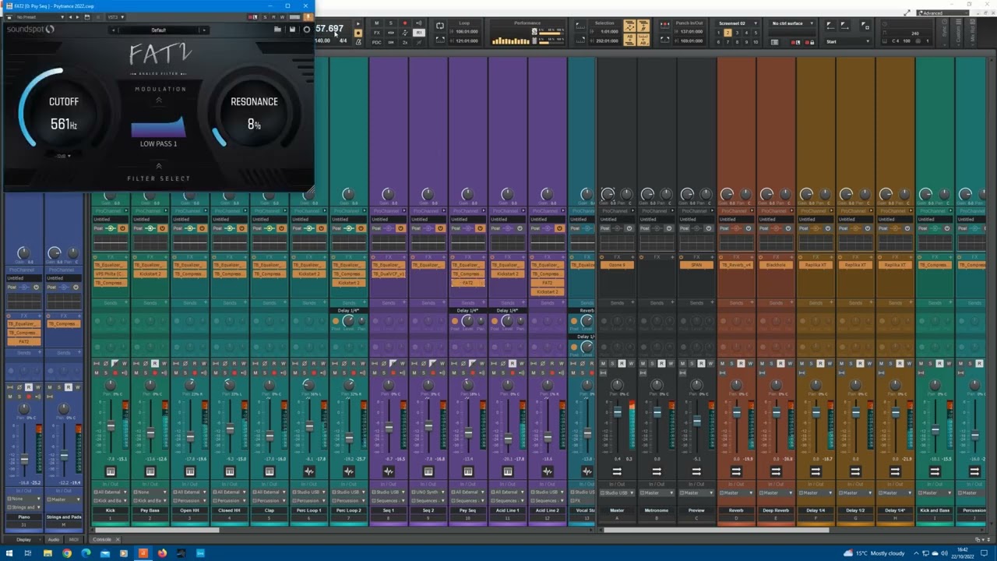Open the Kick track All External input dropdown
This screenshot has height=561, width=997.
pyautogui.click(x=111, y=492)
